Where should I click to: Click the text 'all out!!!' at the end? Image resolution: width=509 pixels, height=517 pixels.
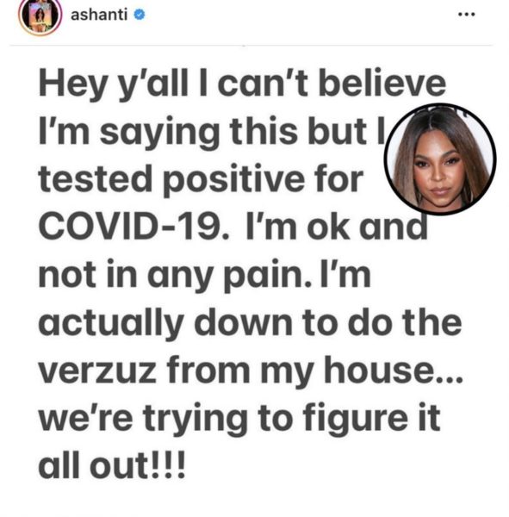click(112, 465)
